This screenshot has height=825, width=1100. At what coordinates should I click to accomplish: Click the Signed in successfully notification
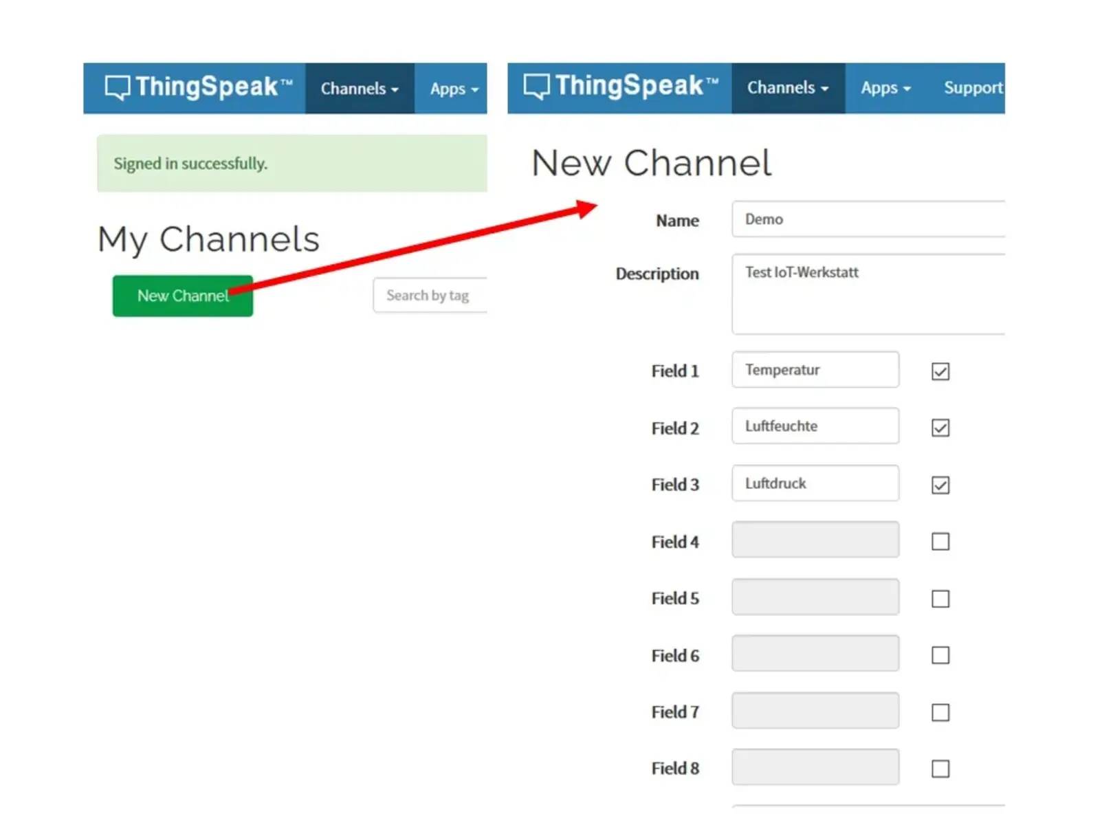(x=291, y=164)
